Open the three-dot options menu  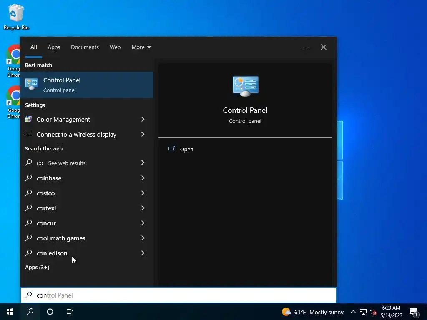pyautogui.click(x=306, y=47)
